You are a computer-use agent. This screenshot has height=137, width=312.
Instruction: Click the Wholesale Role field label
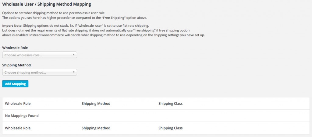(15, 48)
